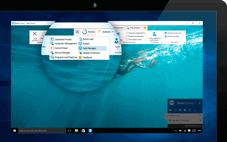Click the TeamViewer taskbar icon
The image size is (227, 142).
point(90,131)
